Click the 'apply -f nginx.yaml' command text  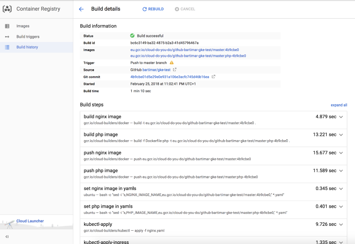150,231
